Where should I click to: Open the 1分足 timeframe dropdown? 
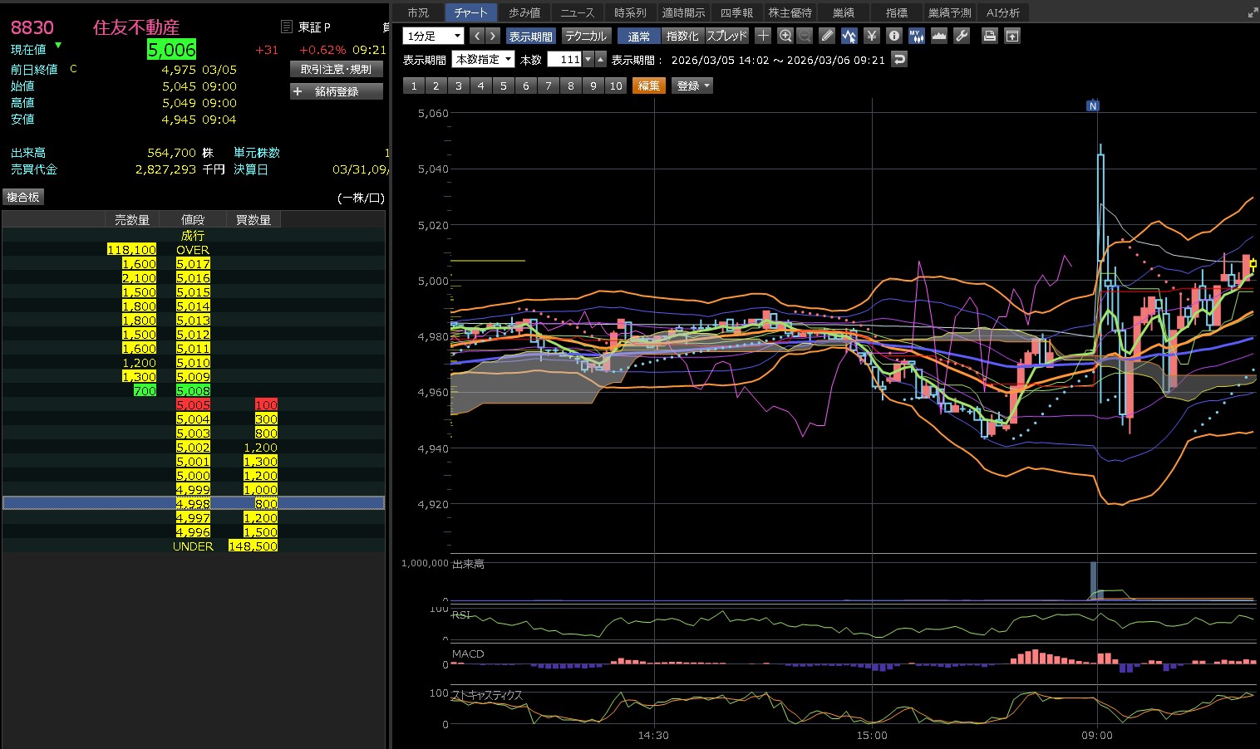coord(433,36)
